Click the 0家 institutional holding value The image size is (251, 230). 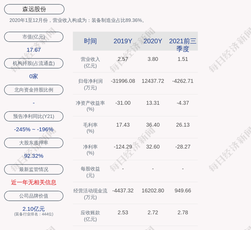34,76
